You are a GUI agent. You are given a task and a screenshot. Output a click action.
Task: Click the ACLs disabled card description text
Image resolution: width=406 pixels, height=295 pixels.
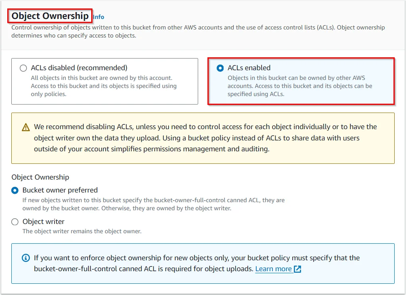pyautogui.click(x=104, y=86)
